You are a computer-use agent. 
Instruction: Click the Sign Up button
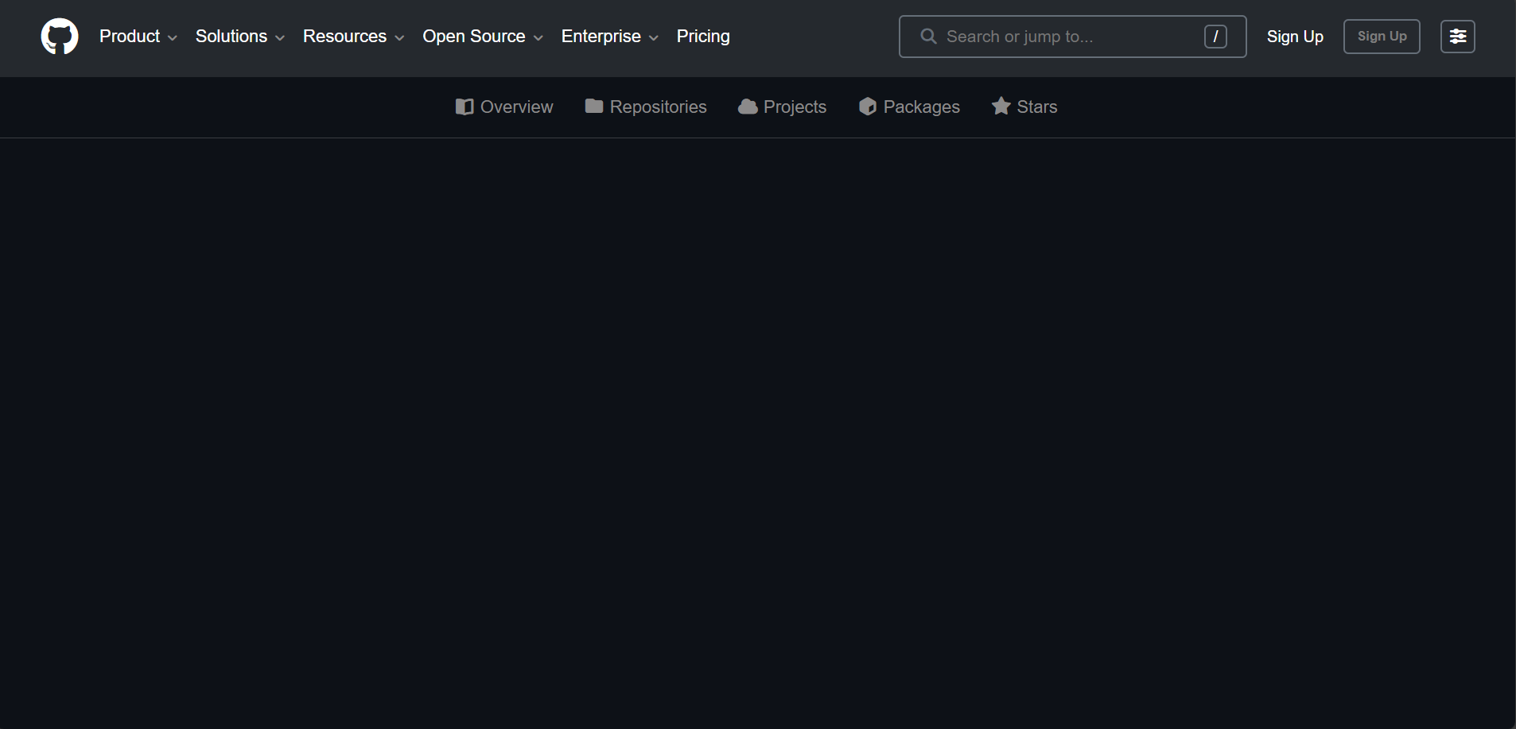[x=1381, y=36]
